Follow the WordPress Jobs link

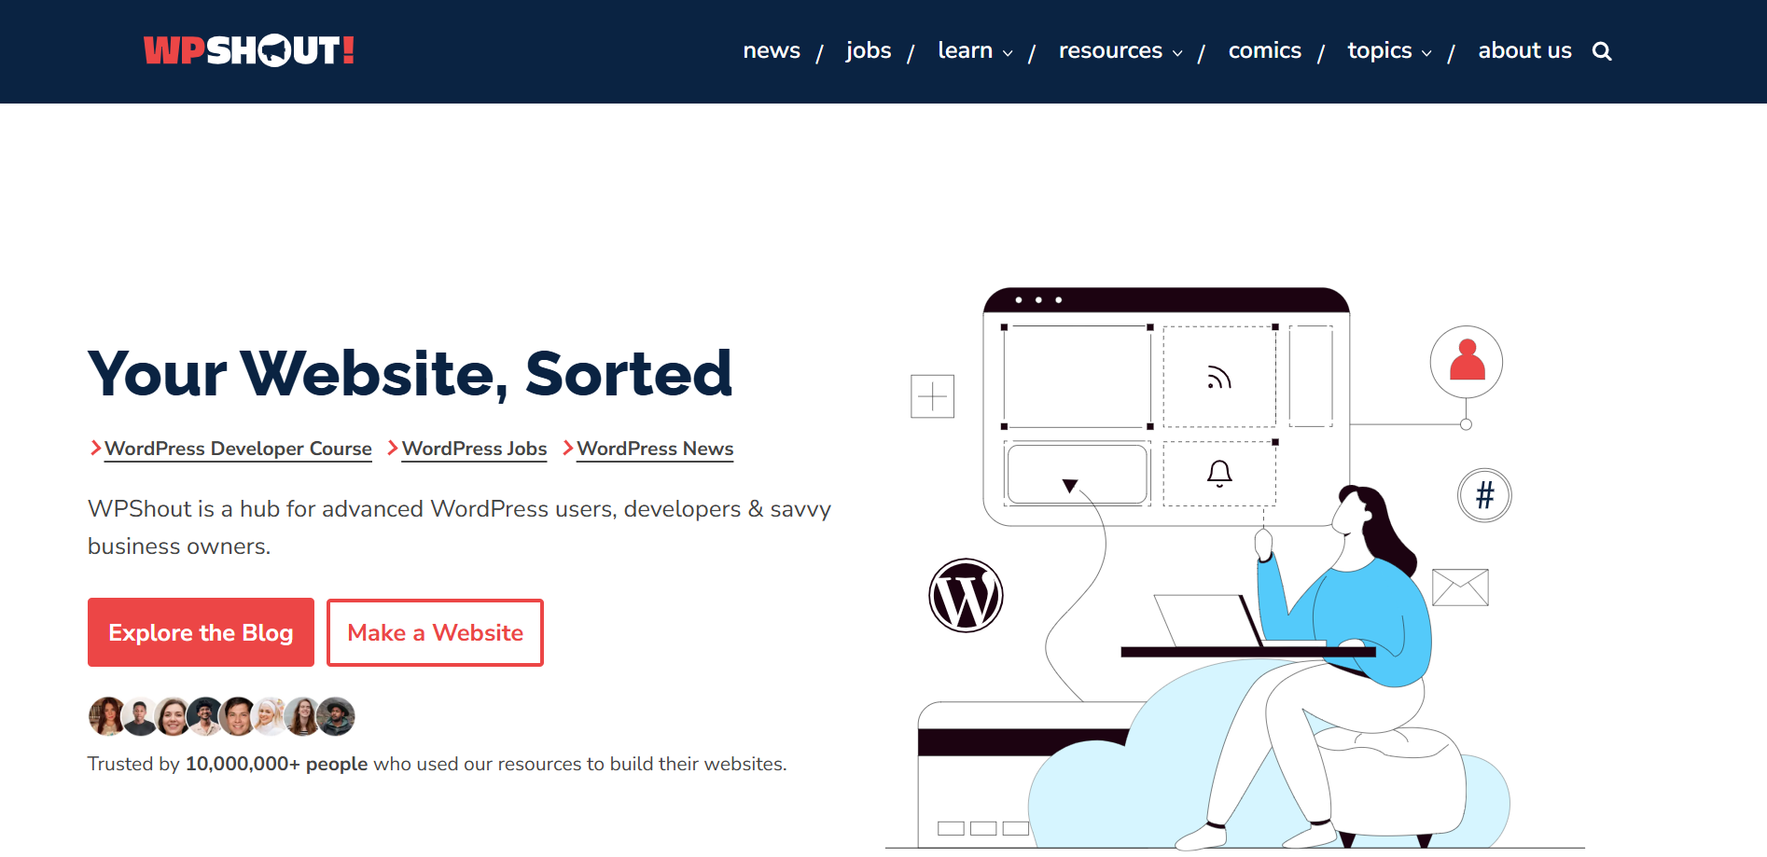474,449
